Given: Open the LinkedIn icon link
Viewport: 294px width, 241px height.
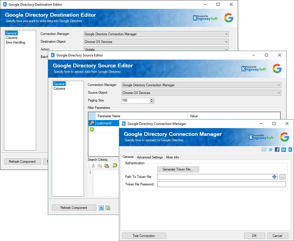Looking at the screenshot, I should (x=284, y=150).
